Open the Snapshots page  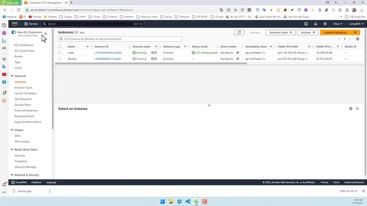pos(21,161)
